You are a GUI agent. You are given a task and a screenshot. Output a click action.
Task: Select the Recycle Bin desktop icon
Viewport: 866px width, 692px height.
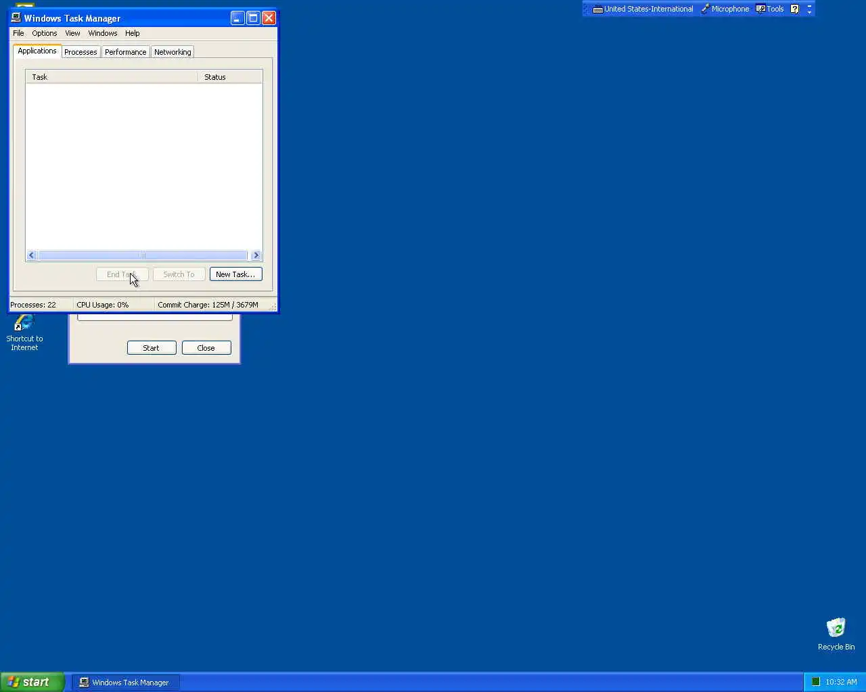click(836, 634)
